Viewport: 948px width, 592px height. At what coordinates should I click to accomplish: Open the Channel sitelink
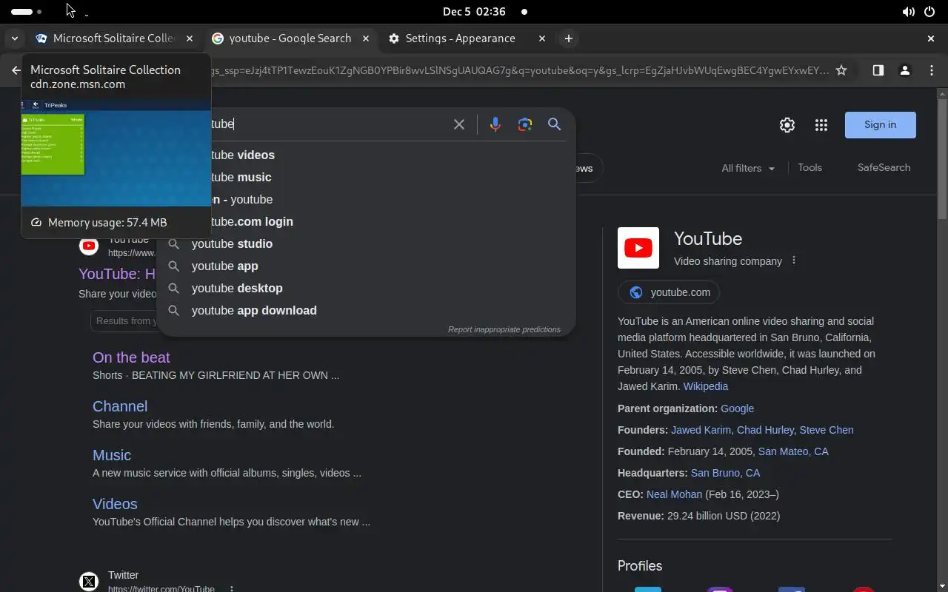[x=120, y=406]
